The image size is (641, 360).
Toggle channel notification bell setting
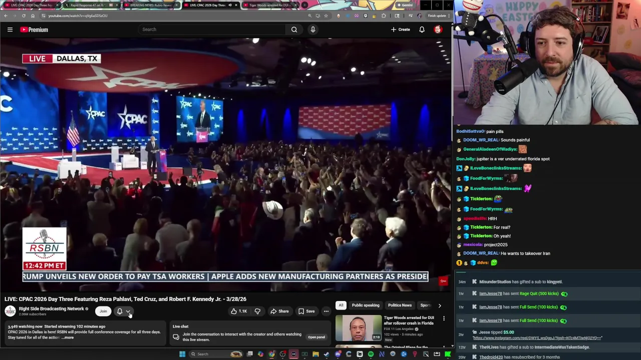coord(120,311)
